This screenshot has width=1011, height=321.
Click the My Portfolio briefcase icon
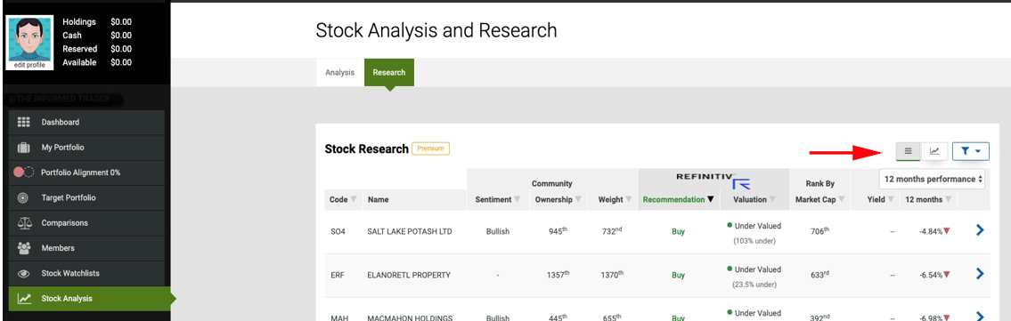pos(24,148)
